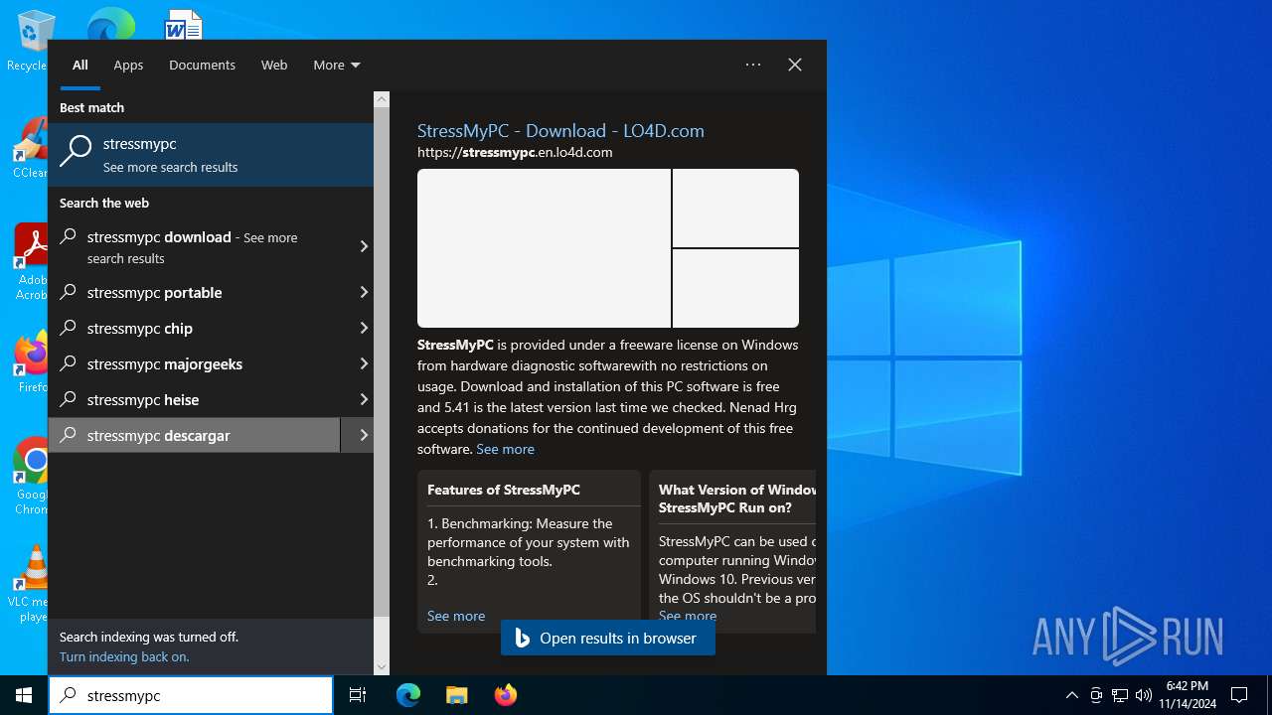Expand arrow for stressmypc heise
This screenshot has height=715, width=1272.
363,400
